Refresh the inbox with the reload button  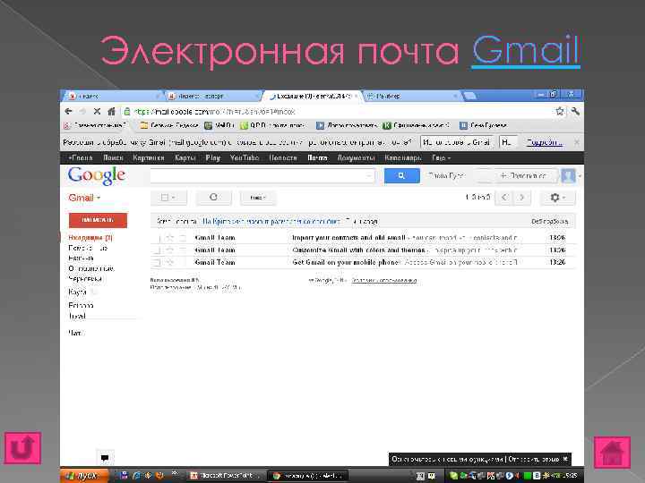pos(213,198)
